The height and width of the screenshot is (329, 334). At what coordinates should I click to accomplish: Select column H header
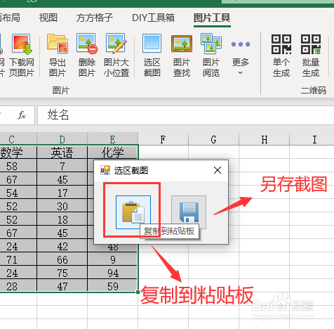coord(264,139)
